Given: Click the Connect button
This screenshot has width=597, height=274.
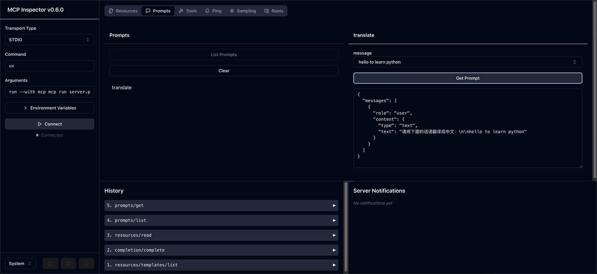Looking at the screenshot, I should tap(49, 124).
